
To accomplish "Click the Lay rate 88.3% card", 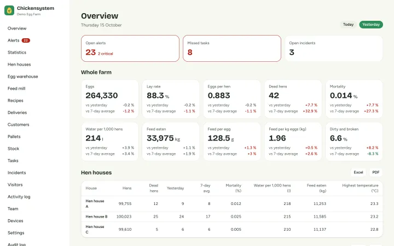I will (171, 99).
